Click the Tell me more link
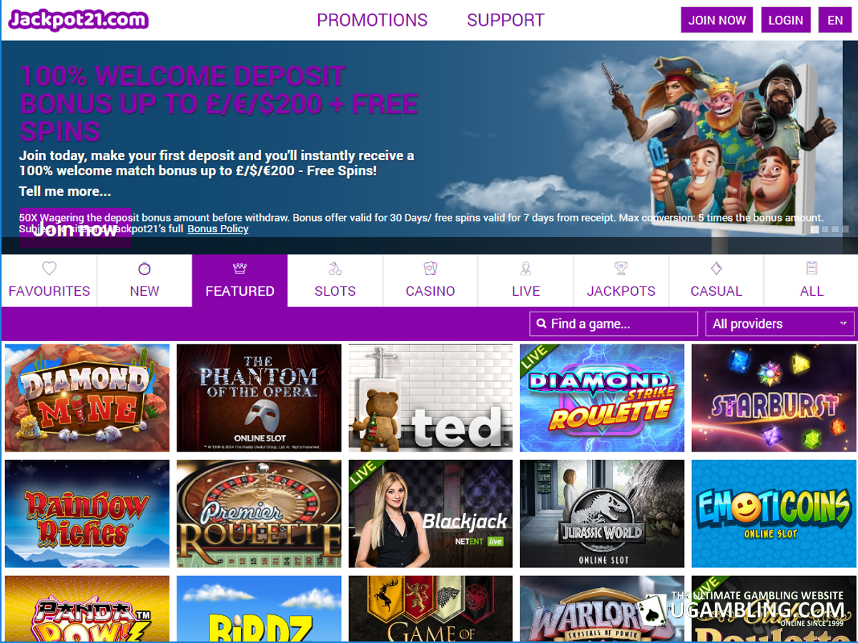The width and height of the screenshot is (858, 643). coord(65,191)
